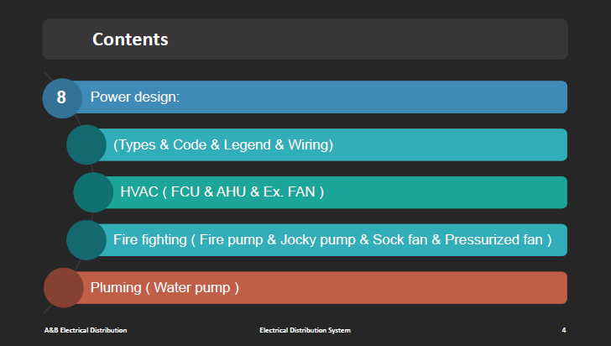The height and width of the screenshot is (346, 611).
Task: Click the Power design: text label
Action: click(135, 97)
